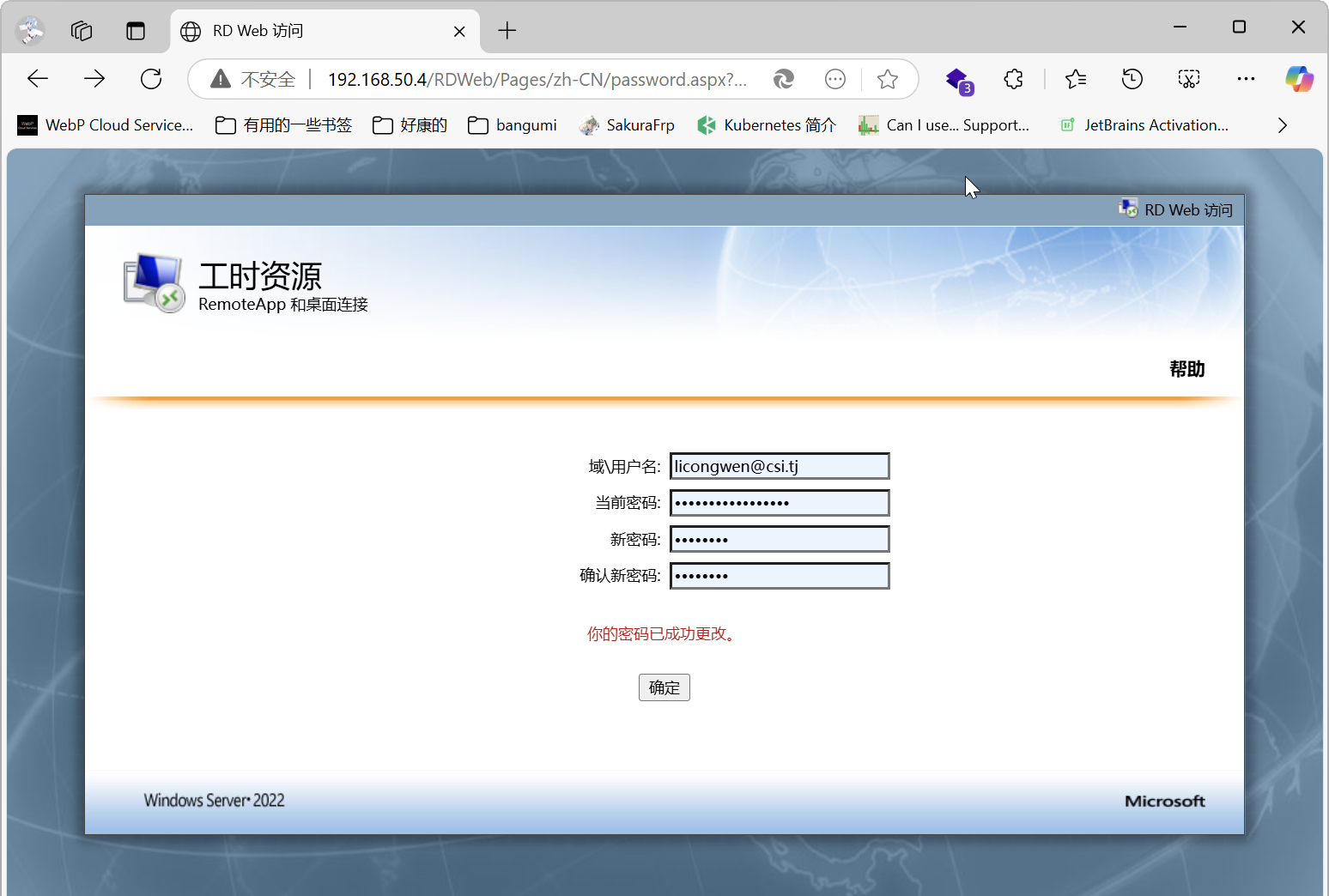This screenshot has height=896, width=1329.
Task: Maximize the browser window
Action: click(1239, 27)
